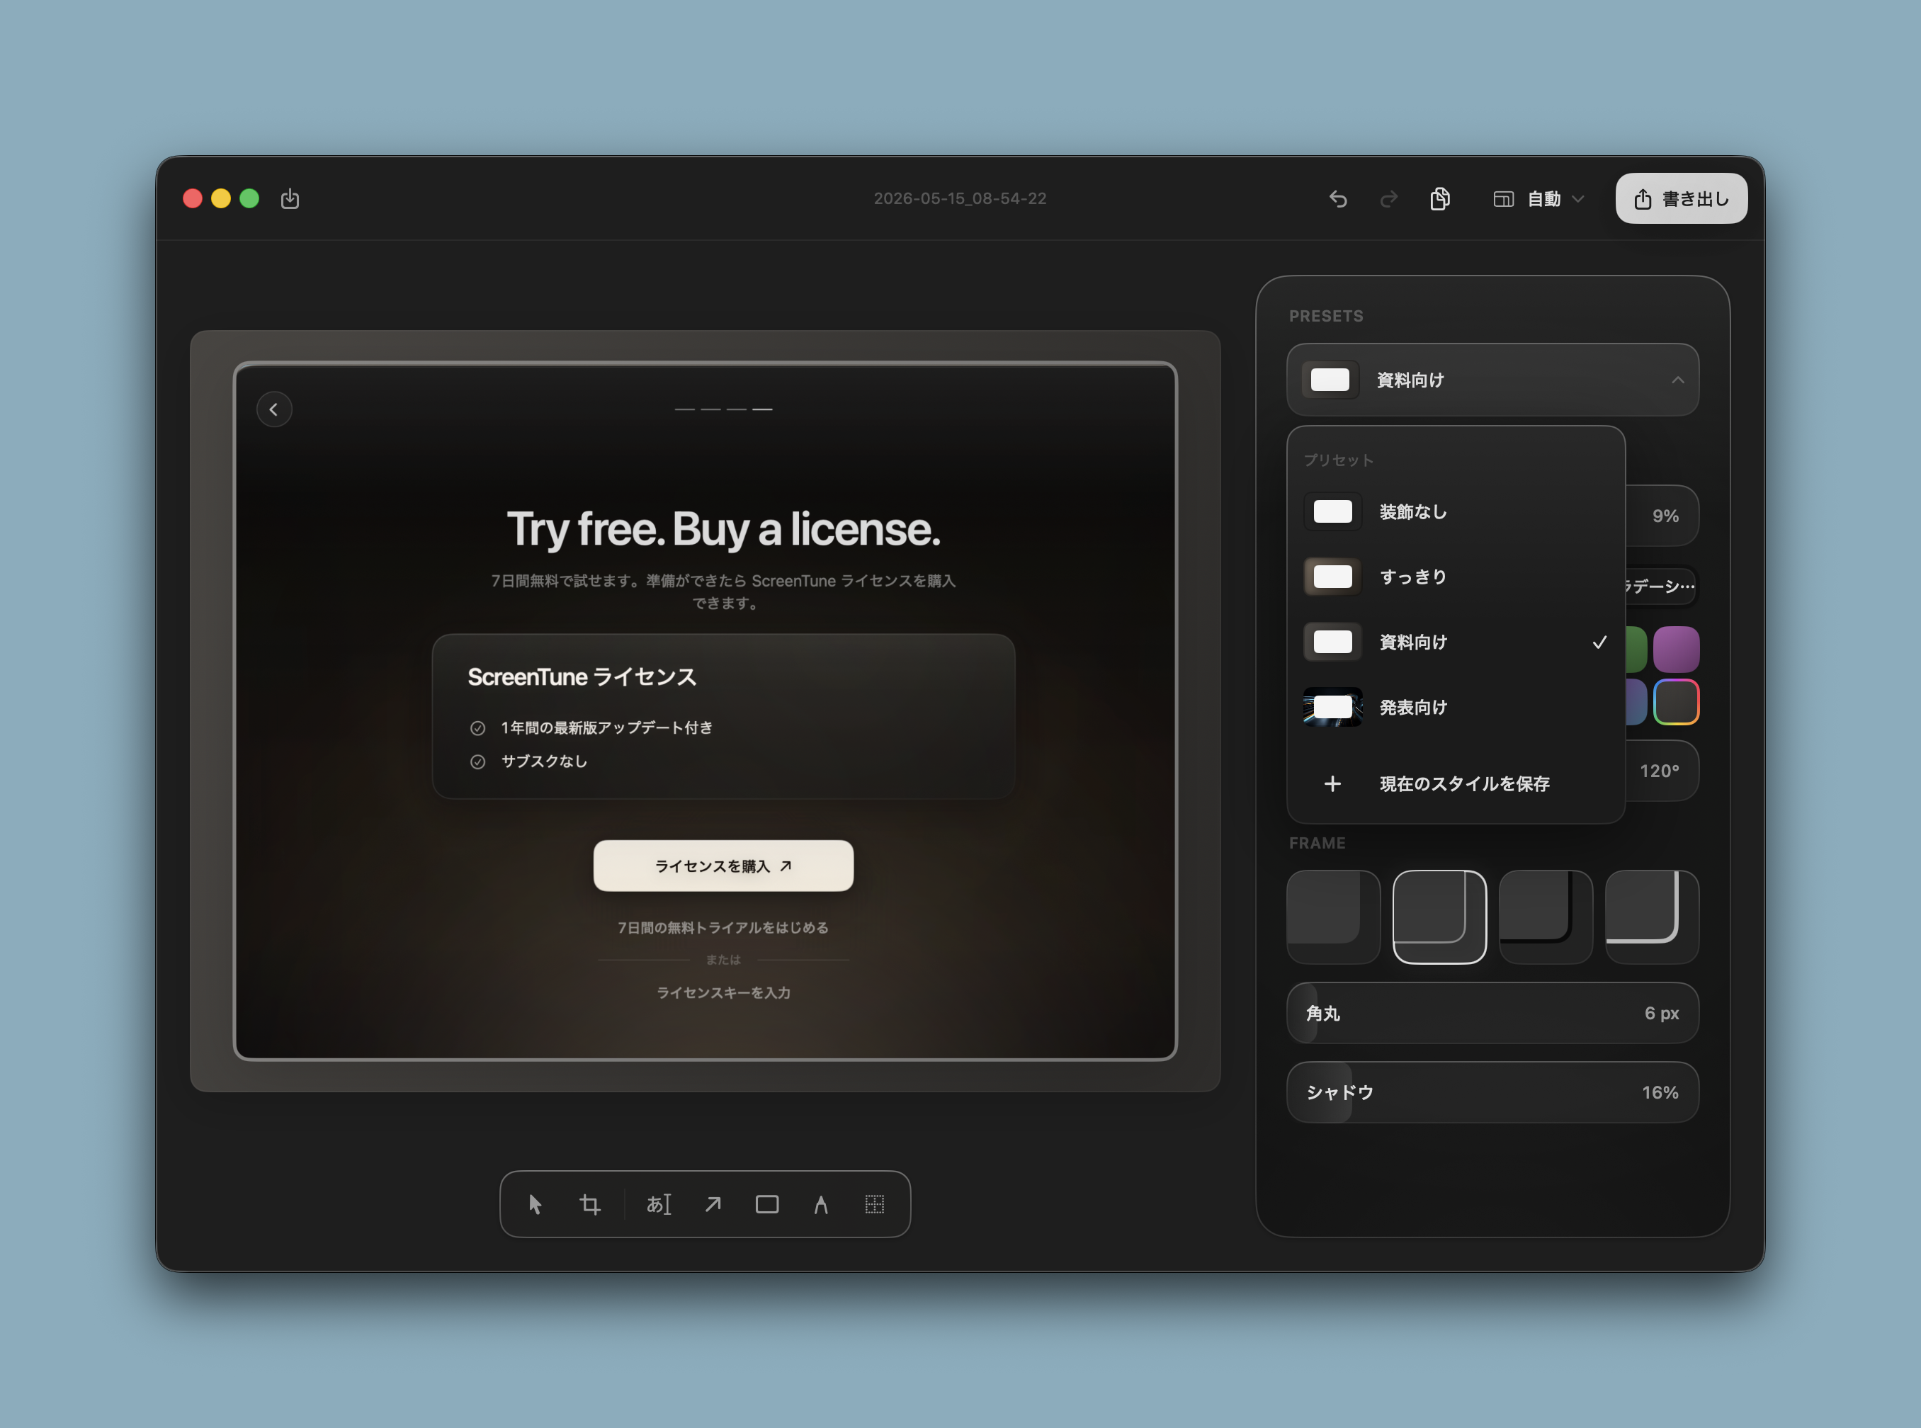
Task: Copy image with the clipboard icon
Action: pos(1439,199)
